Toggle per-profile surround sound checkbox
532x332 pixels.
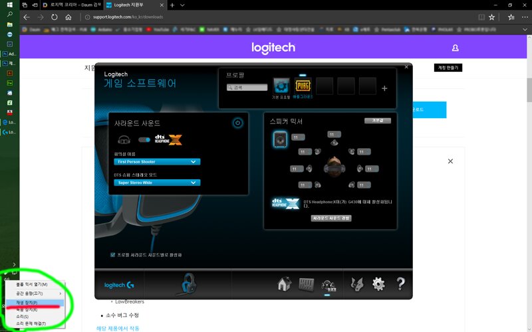click(112, 255)
